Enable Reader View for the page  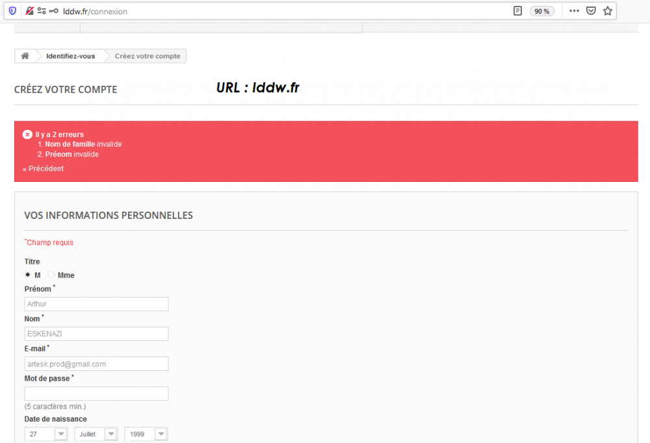pos(517,10)
